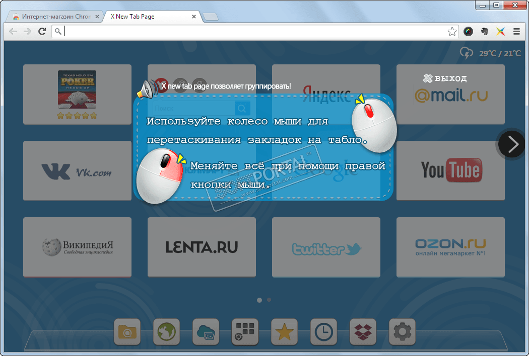
Task: Open the Википедия tile
Action: pos(77,247)
